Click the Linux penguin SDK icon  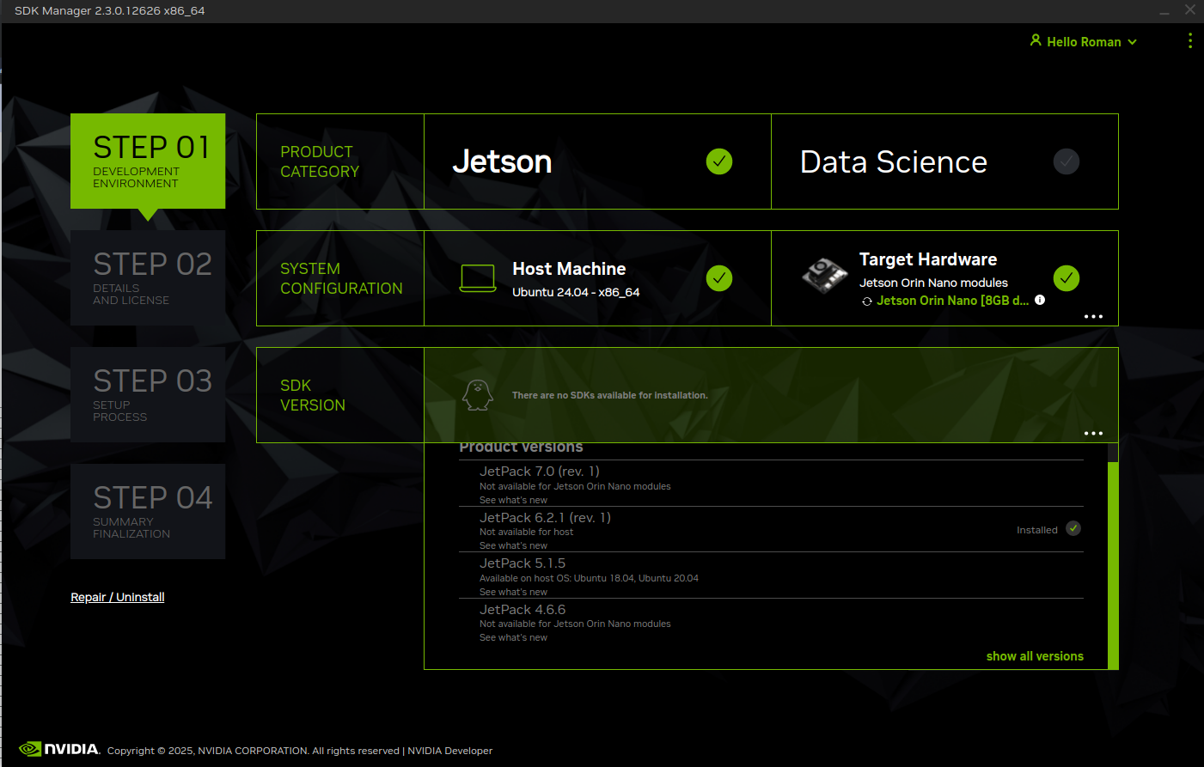point(478,395)
